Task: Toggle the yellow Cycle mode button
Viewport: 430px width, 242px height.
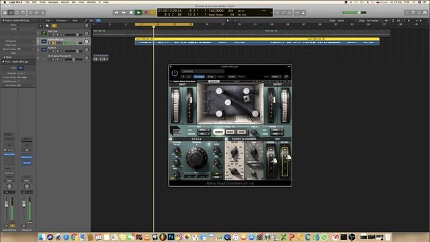Action: click(x=153, y=12)
